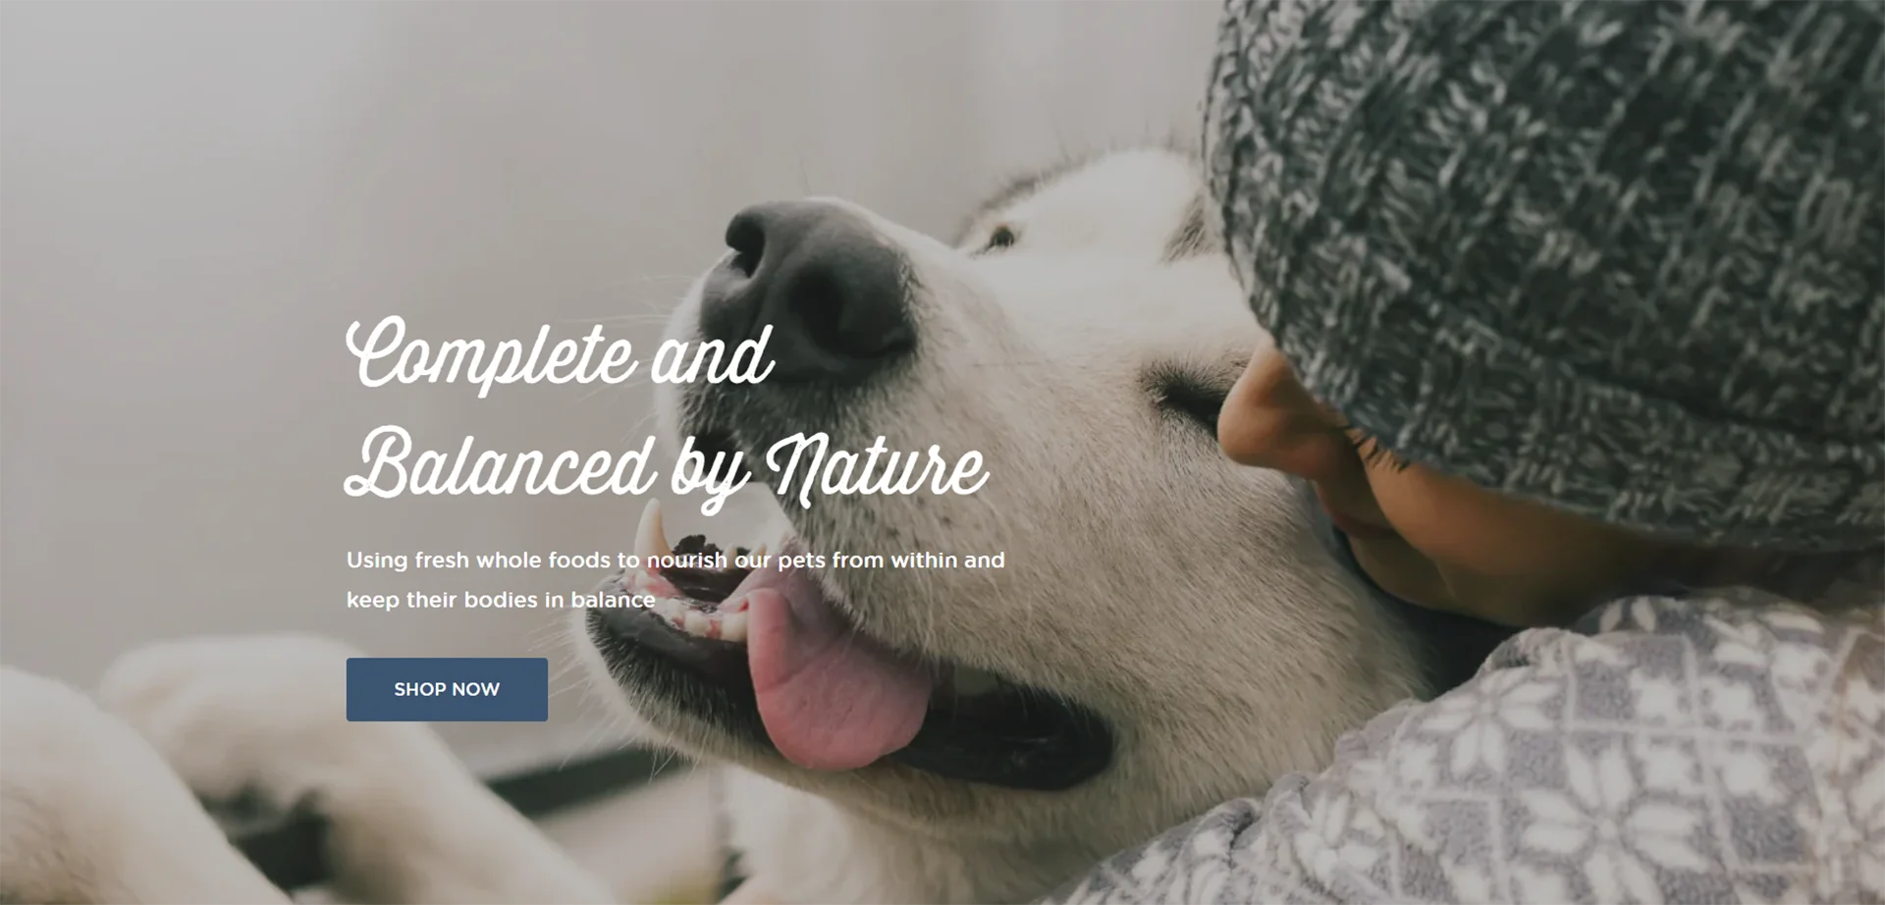
Task: Click the 'keep their bodies in balance' text line
Action: (x=501, y=600)
